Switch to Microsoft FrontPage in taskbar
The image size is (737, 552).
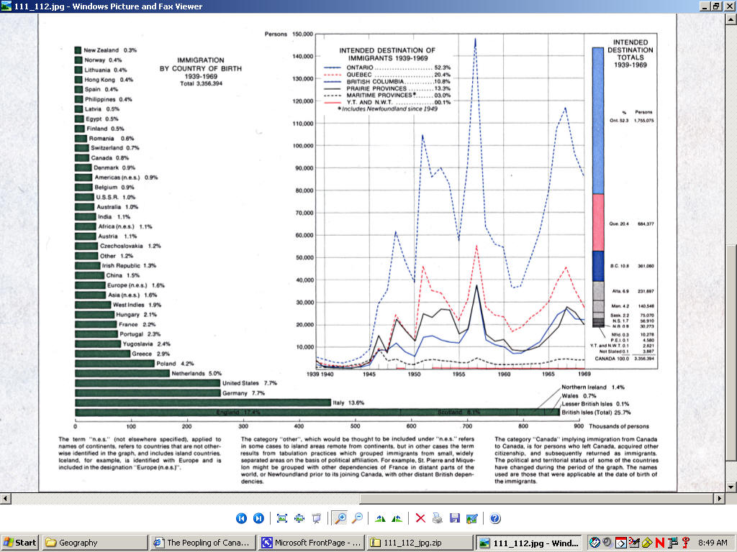click(x=311, y=543)
